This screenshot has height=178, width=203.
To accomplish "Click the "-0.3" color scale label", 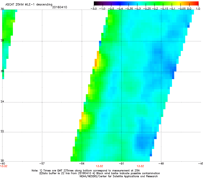I will 138,9.
